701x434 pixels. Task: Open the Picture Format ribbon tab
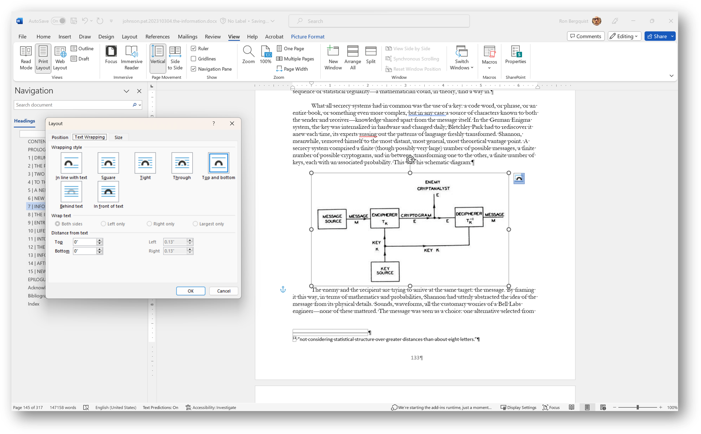click(307, 36)
